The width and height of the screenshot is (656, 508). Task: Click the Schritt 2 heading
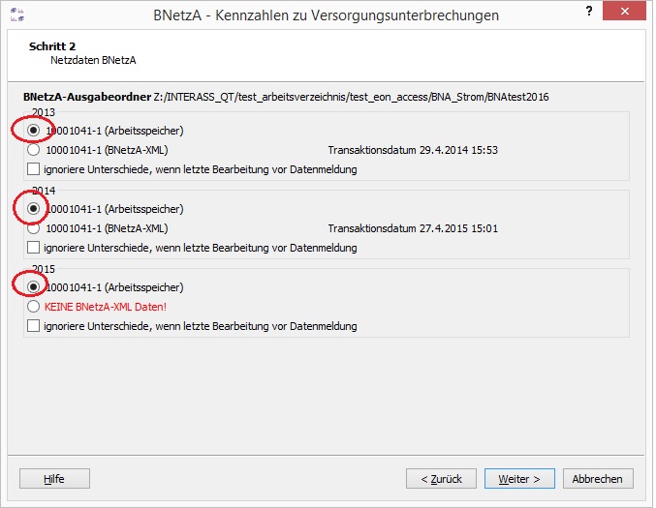point(52,46)
